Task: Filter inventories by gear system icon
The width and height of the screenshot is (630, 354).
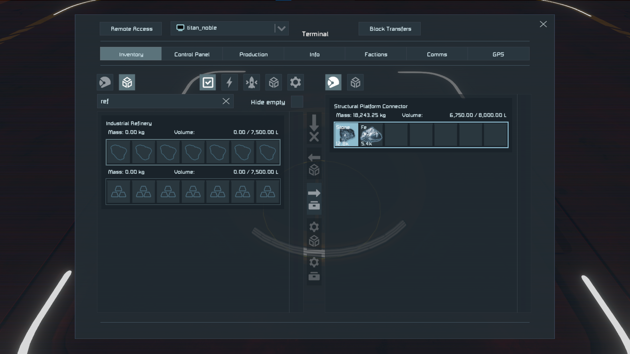Action: coord(296,82)
